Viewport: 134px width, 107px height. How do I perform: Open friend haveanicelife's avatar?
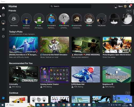tap(77, 19)
